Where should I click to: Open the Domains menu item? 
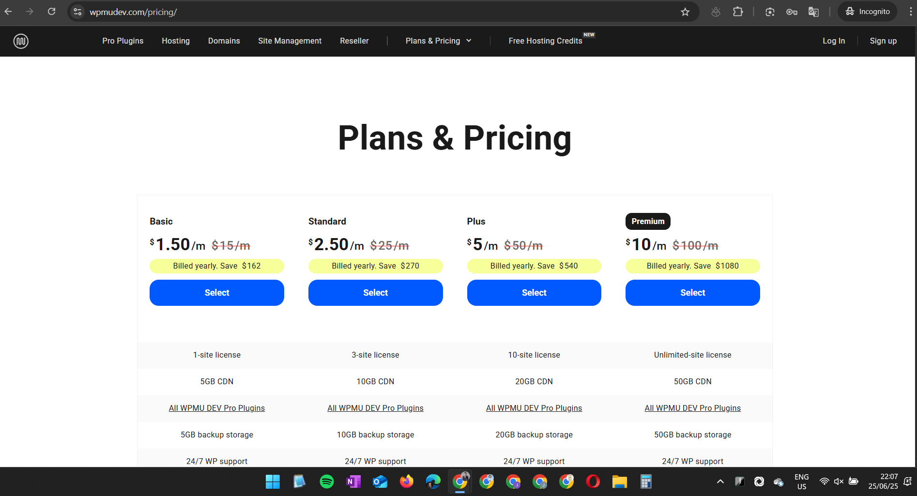(224, 41)
